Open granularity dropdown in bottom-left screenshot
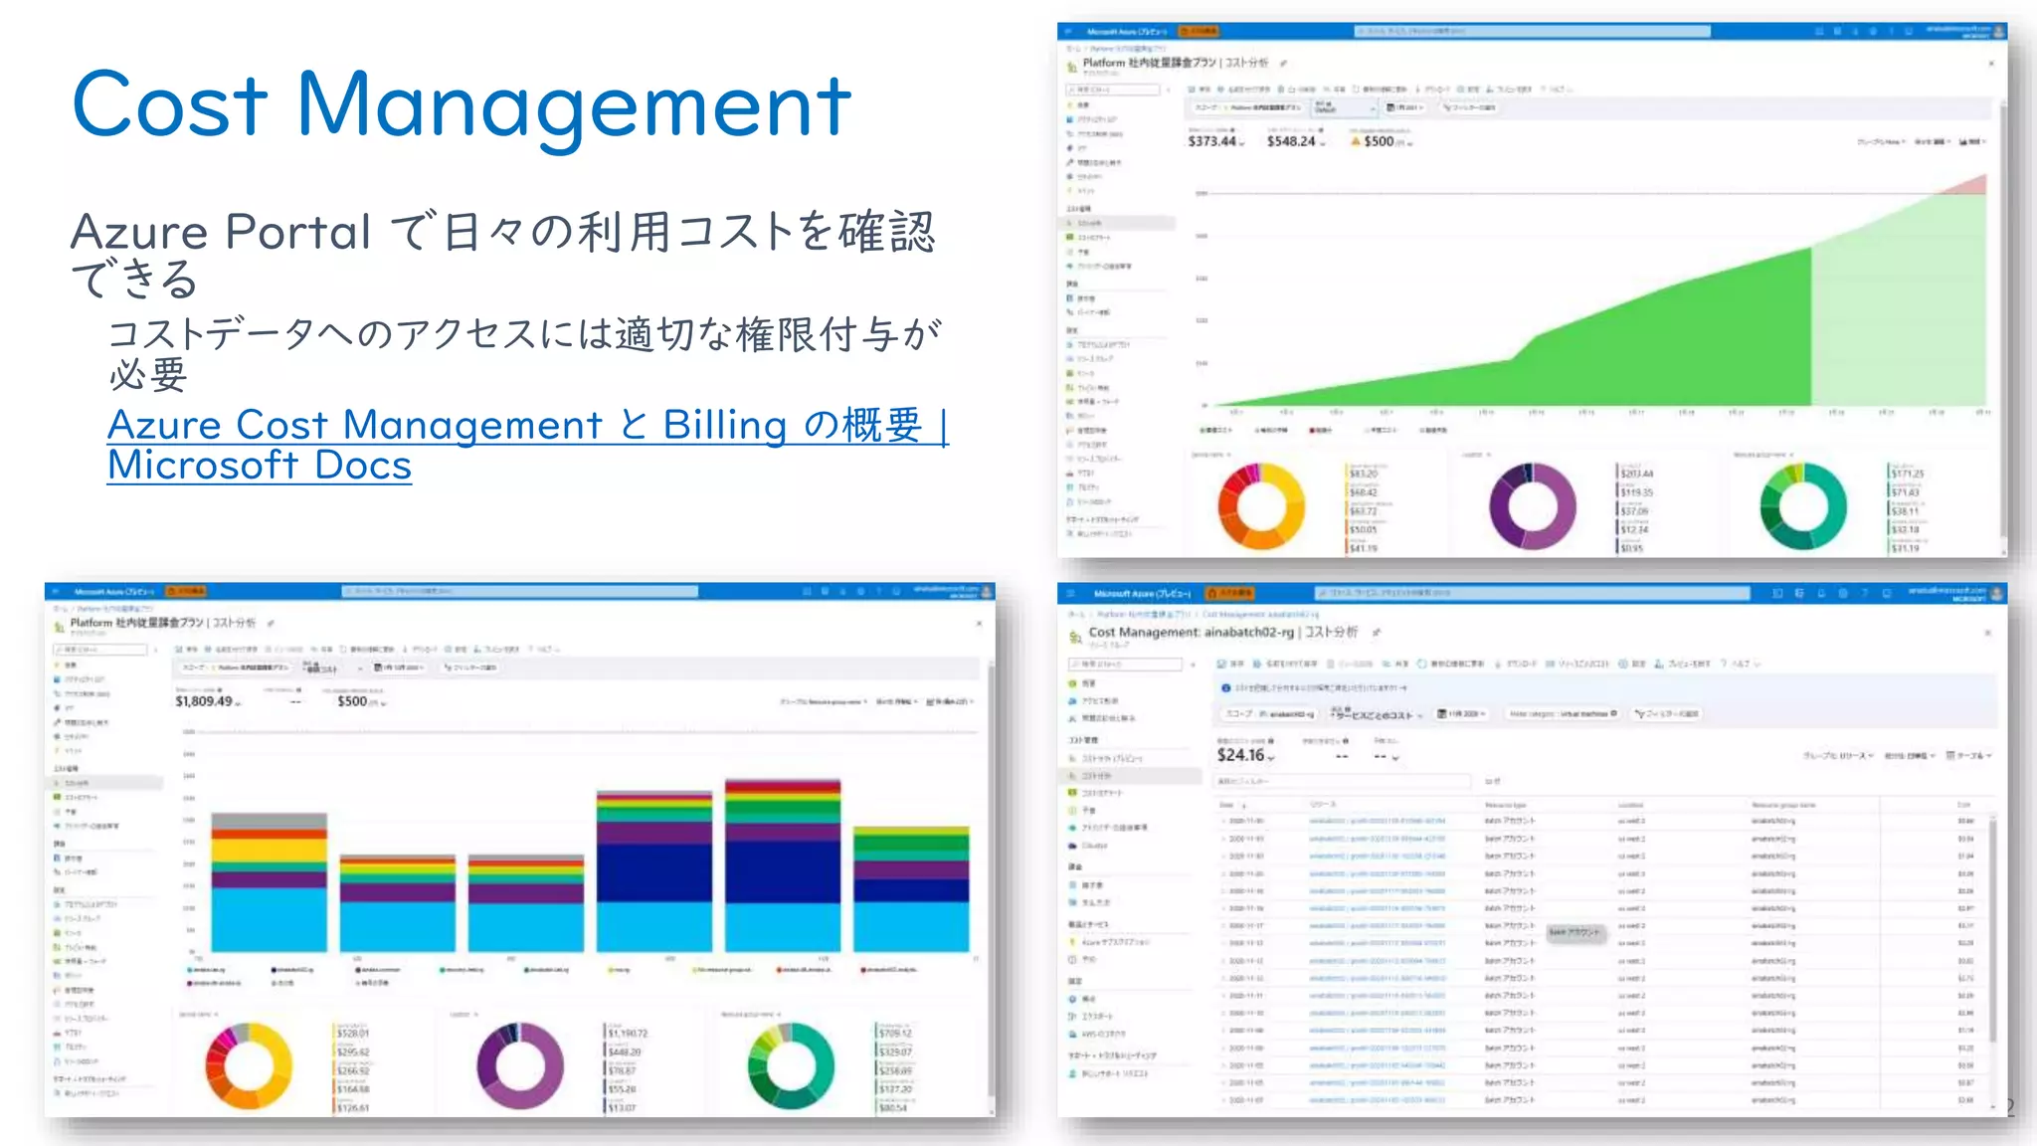This screenshot has height=1146, width=2037. [x=897, y=702]
